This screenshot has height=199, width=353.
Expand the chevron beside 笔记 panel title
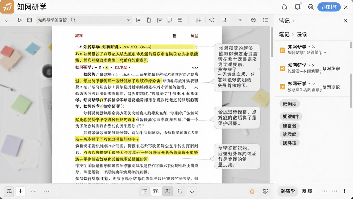point(293,21)
